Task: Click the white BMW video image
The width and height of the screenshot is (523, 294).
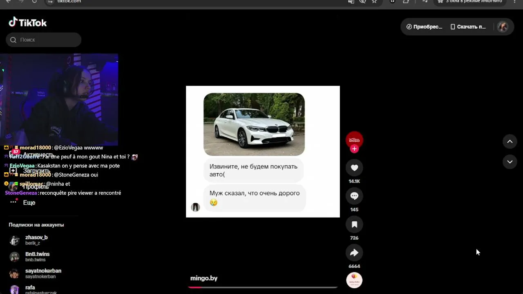Action: pyautogui.click(x=254, y=125)
